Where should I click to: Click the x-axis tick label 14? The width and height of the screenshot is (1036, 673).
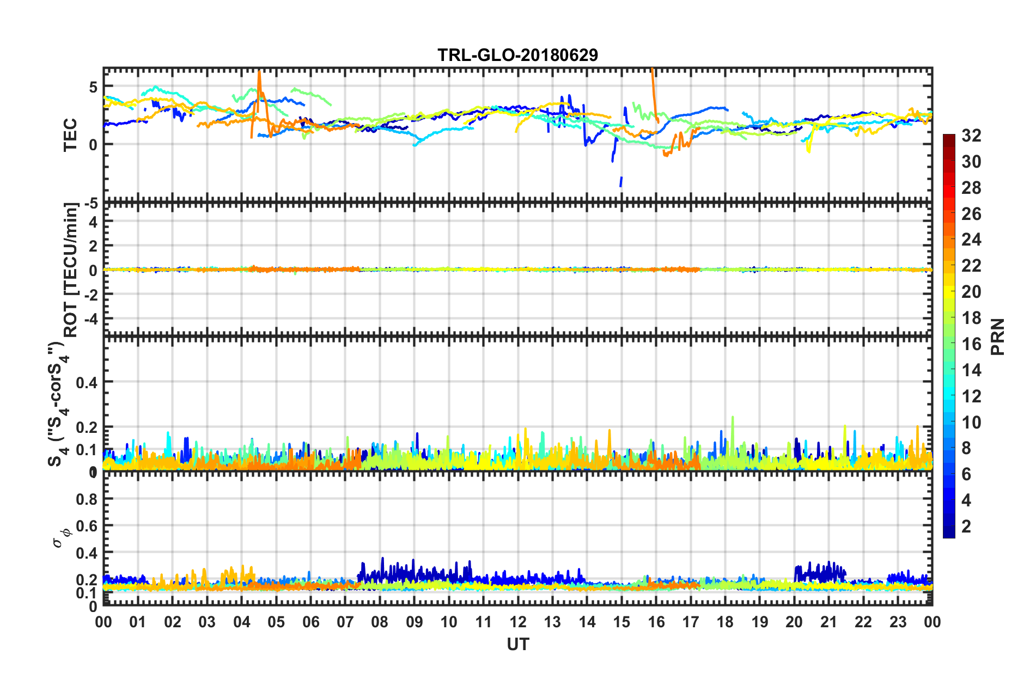[x=587, y=622]
